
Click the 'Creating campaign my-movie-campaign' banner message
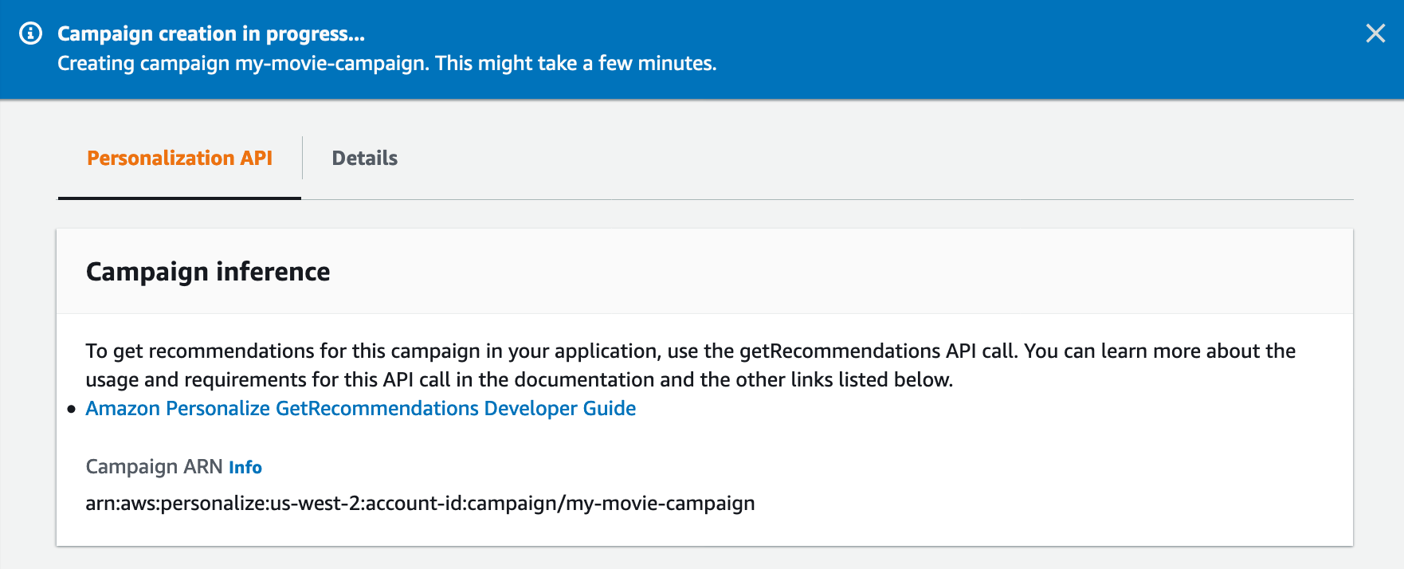coord(244,63)
